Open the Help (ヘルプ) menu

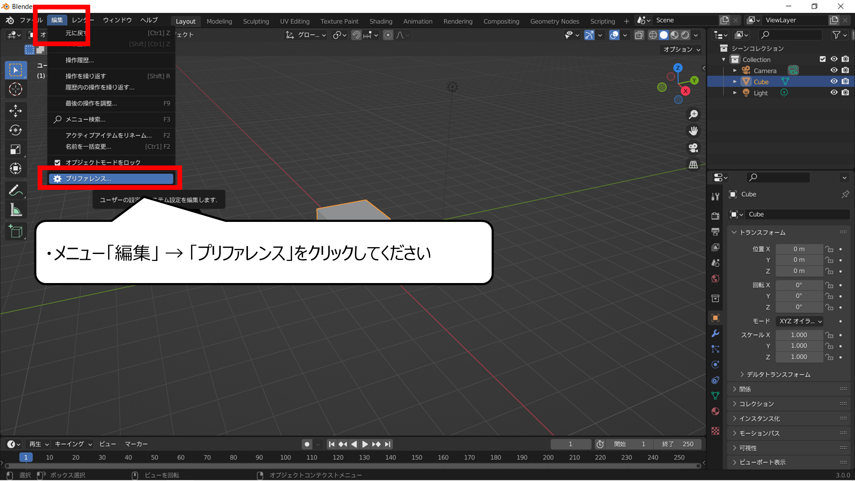[x=149, y=20]
